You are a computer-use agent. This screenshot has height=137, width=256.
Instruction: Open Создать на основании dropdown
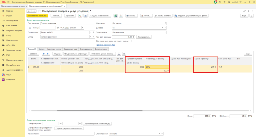(x=100, y=16)
